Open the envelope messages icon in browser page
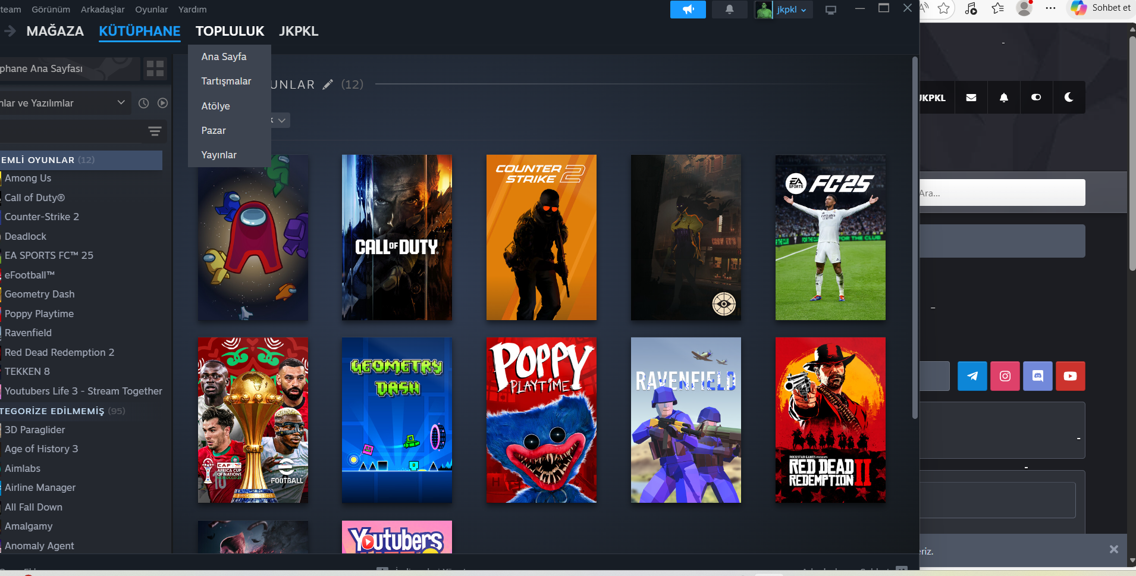 point(971,98)
